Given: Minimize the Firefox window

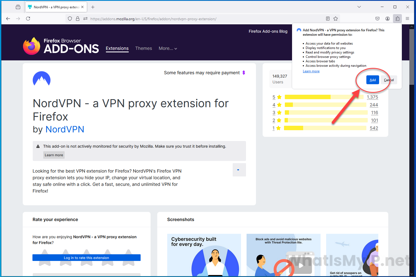Looking at the screenshot, I should [382, 7].
